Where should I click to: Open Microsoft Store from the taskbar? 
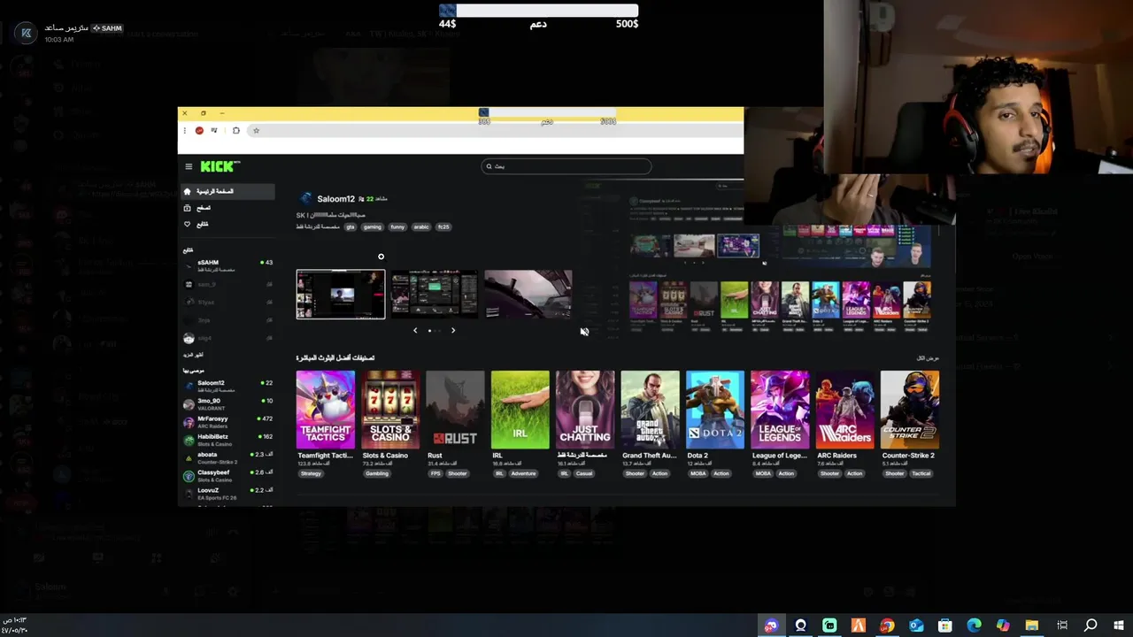click(x=945, y=625)
